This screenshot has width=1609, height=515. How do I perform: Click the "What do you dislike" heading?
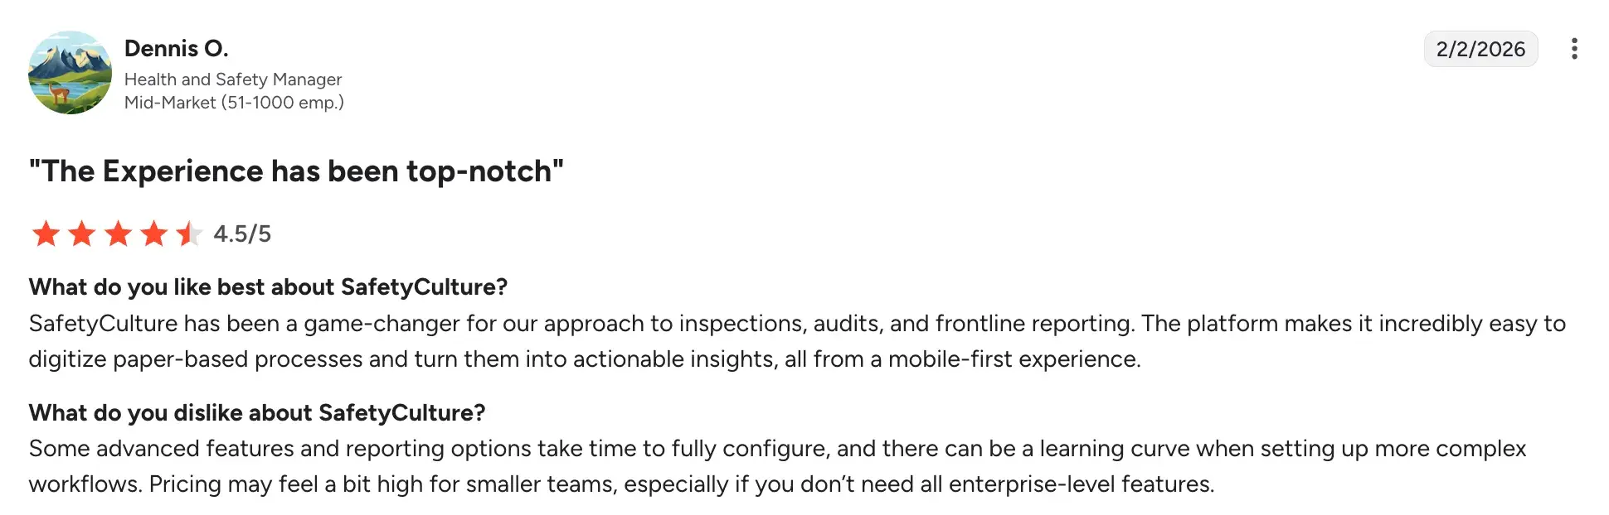pos(257,413)
